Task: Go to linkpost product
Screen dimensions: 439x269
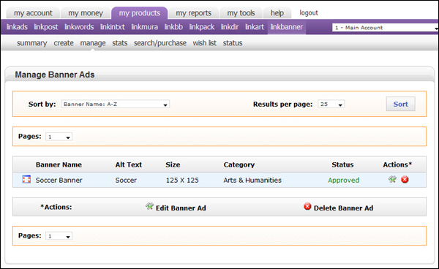Action: 46,27
